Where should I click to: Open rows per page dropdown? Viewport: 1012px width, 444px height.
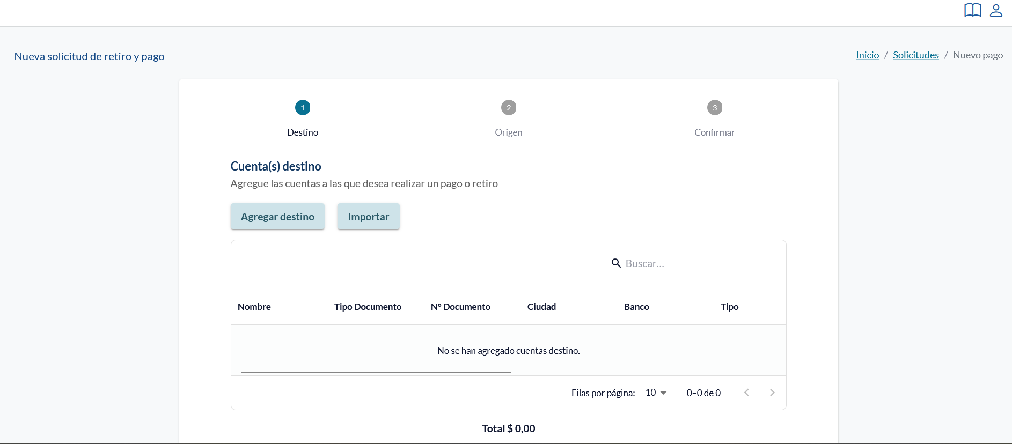coord(656,393)
